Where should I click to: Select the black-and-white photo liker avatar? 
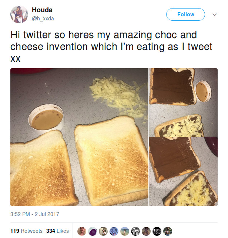135,231
